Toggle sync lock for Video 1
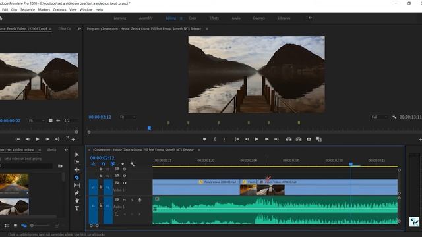Viewport: 422px width, 237px height. pyautogui.click(x=117, y=183)
